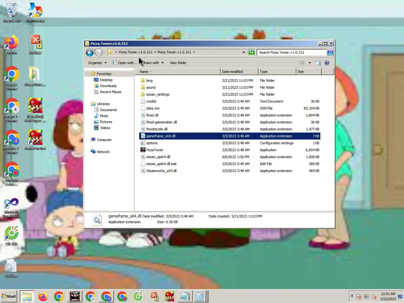This screenshot has width=404, height=303.
Task: Select the options configuration settings file
Action: tap(151, 143)
